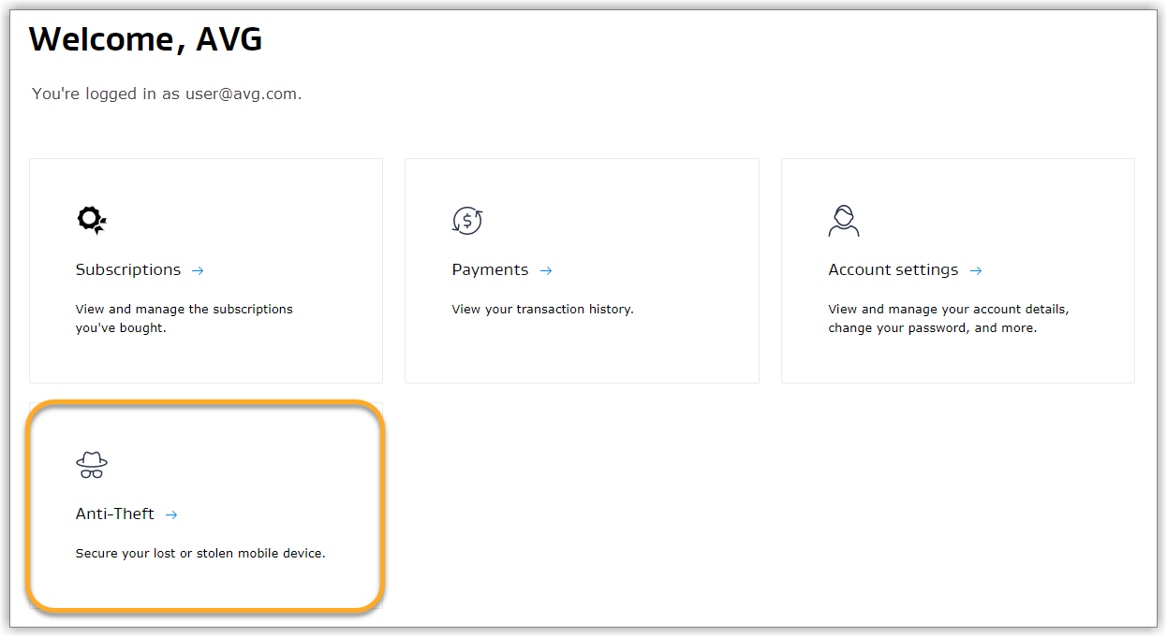The image size is (1167, 637).
Task: Click the 'You're logged in as user@avg.com.' text
Action: [167, 94]
